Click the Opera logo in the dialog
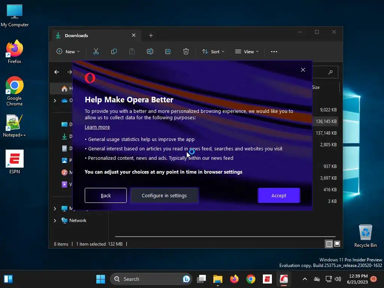 90,78
